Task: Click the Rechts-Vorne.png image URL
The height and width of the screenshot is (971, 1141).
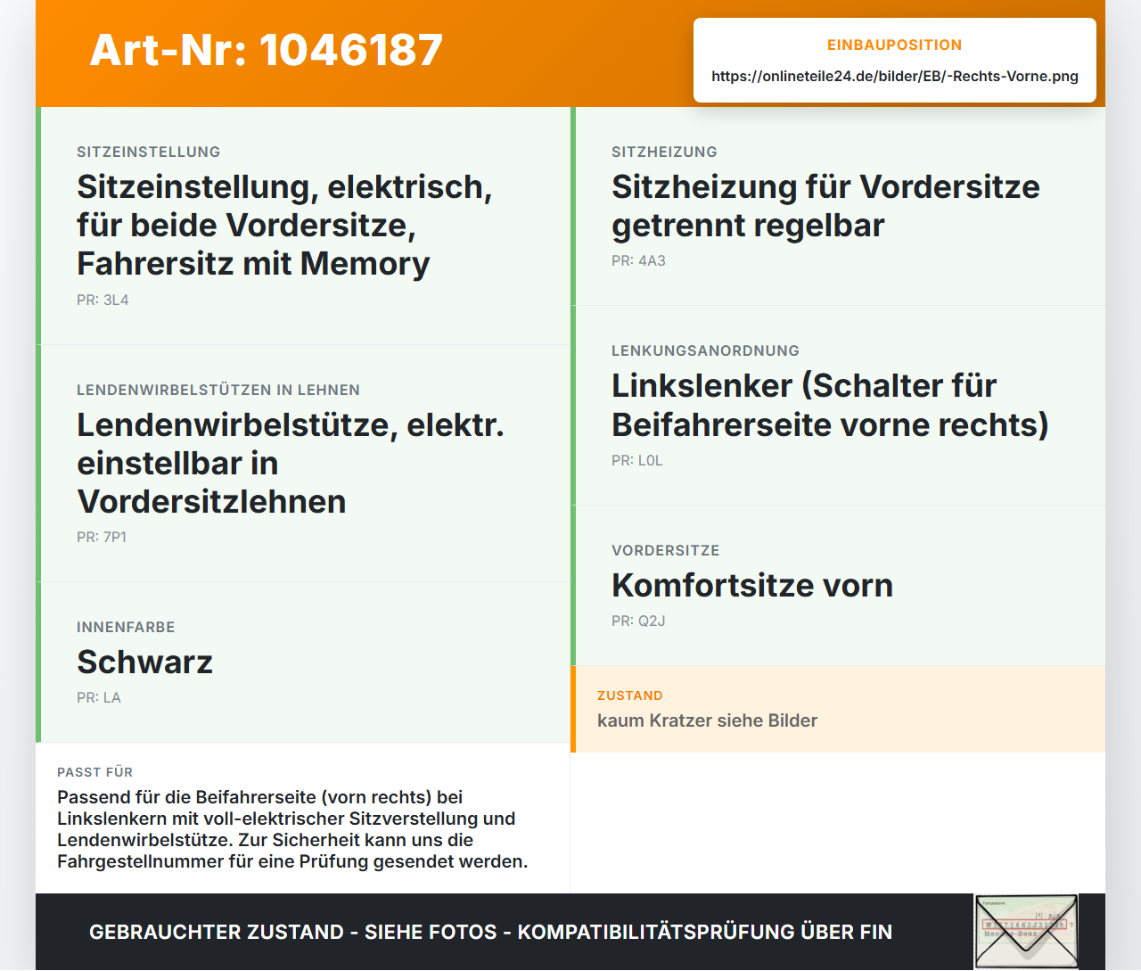Action: point(895,76)
